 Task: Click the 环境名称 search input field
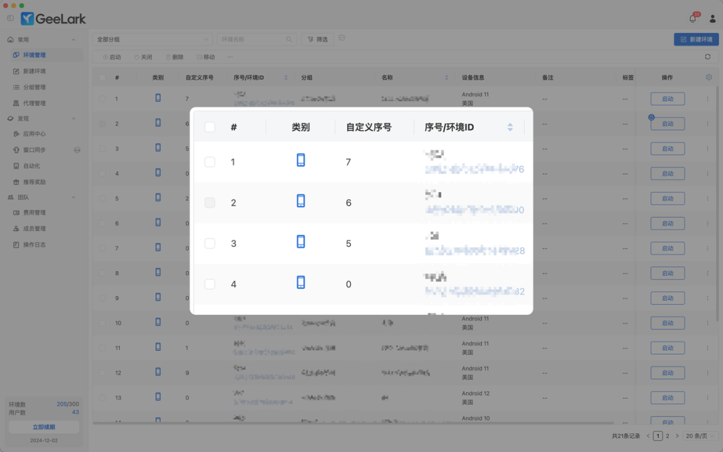[254, 39]
